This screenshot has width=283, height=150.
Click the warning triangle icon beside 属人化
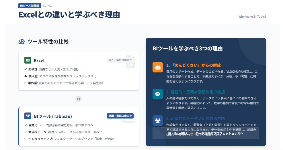[x=26, y=76]
